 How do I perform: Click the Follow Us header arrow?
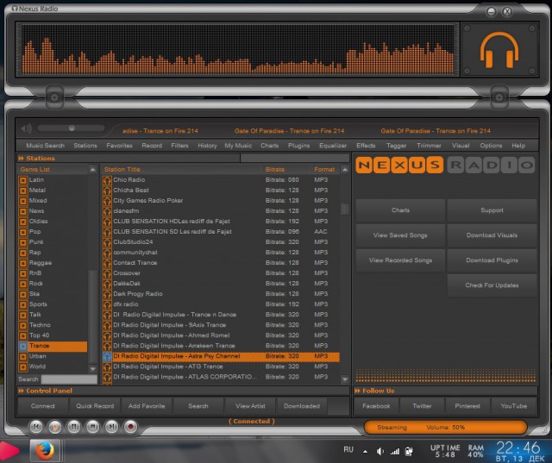pos(358,391)
